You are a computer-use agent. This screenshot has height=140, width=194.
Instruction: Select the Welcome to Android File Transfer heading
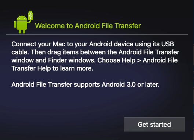click(x=88, y=26)
